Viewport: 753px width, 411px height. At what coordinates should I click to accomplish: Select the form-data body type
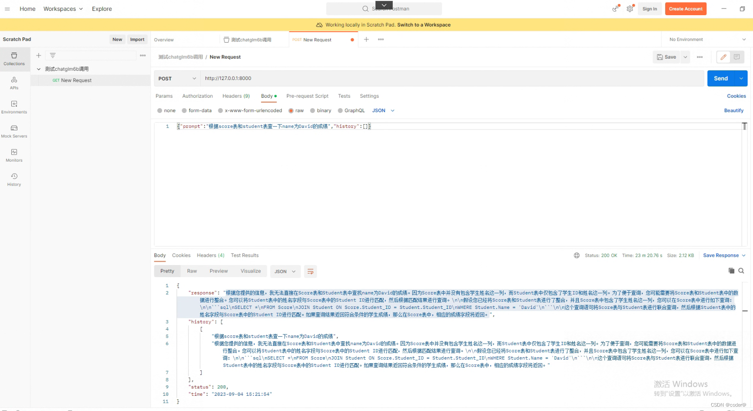pyautogui.click(x=197, y=111)
